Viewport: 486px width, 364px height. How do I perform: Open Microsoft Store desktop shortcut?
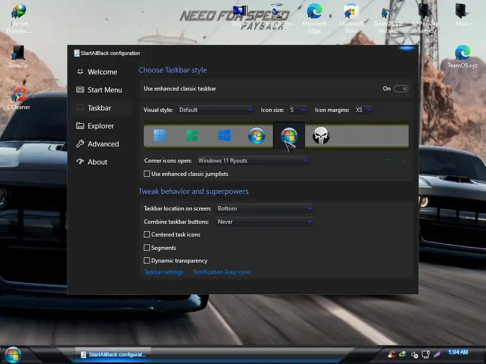point(351,18)
